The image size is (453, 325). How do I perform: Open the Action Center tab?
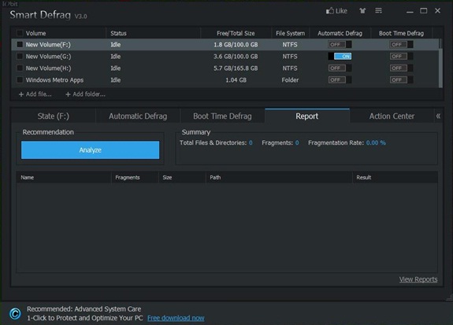(392, 116)
